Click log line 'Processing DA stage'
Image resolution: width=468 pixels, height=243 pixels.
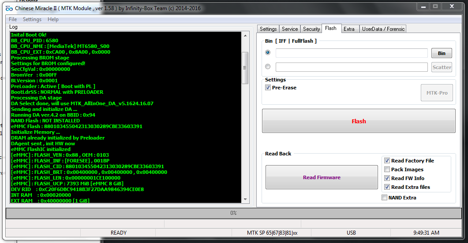[37, 98]
